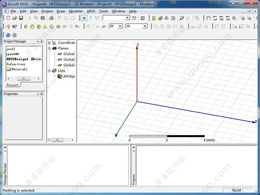
Task: Click the Edit Notes document icon
Action: [x=173, y=18]
